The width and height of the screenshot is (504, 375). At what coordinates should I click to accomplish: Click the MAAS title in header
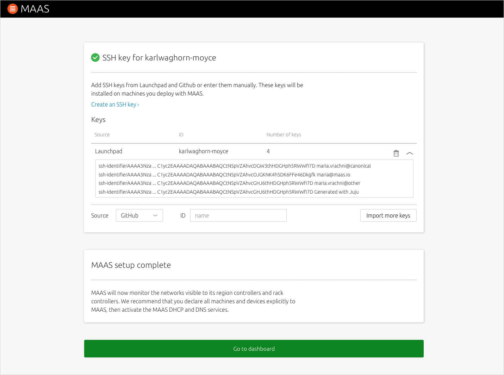pos(35,9)
